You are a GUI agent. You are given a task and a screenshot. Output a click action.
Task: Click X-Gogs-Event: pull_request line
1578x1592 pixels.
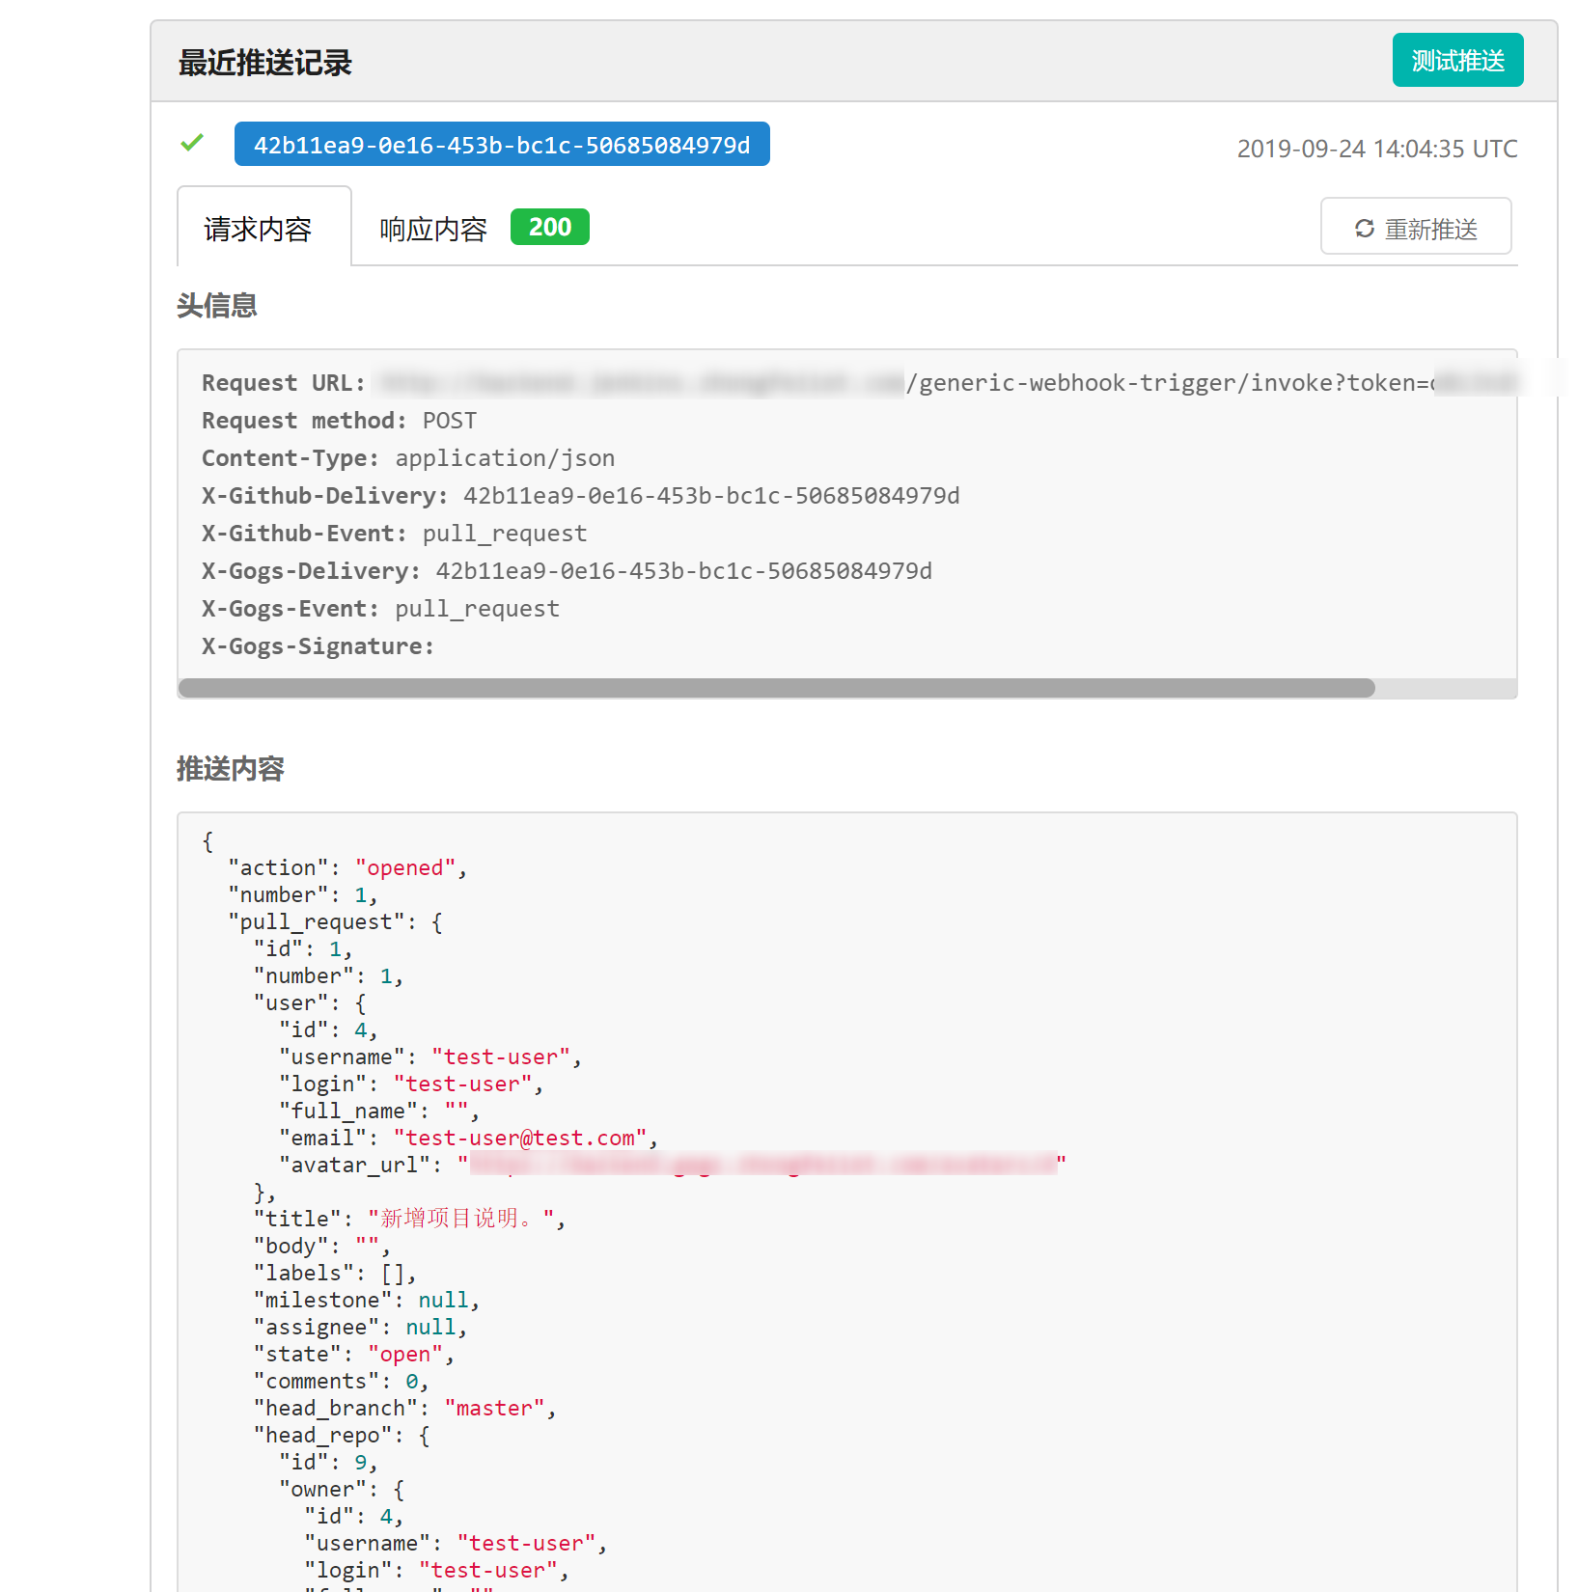point(380,609)
